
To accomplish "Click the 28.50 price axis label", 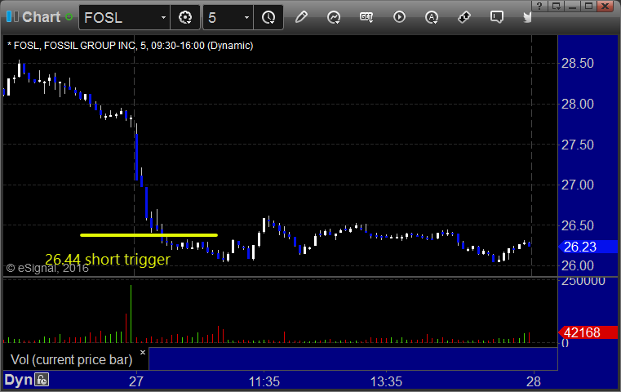I will point(578,63).
